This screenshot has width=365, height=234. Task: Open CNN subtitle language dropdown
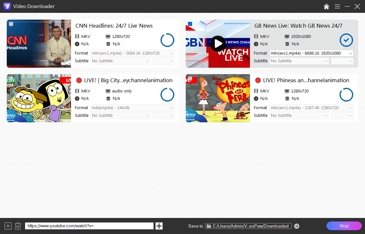163,61
